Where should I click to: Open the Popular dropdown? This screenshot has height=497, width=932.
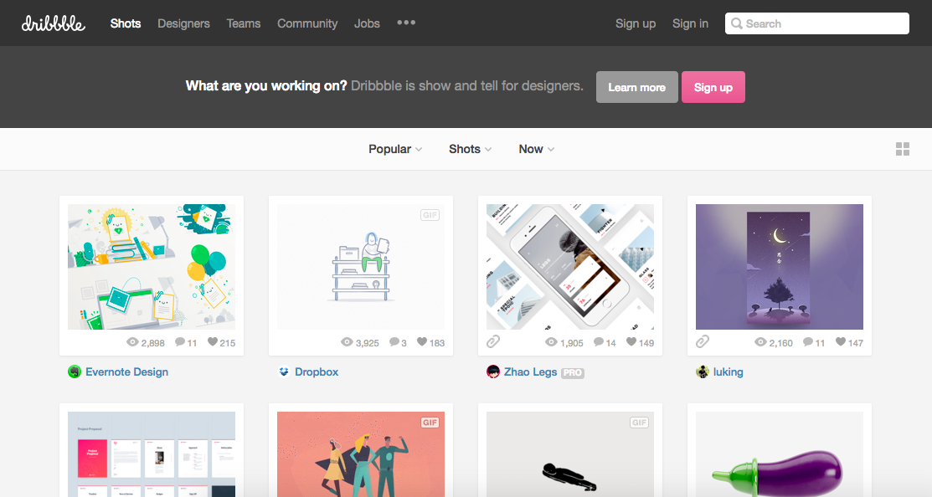(394, 148)
